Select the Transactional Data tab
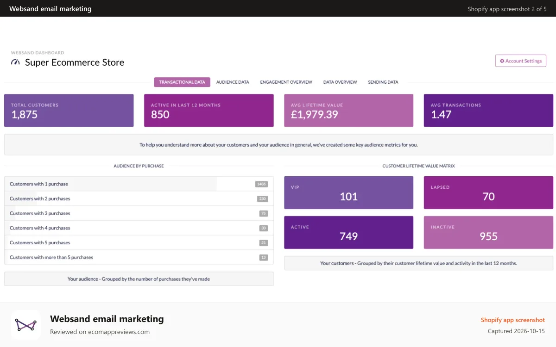This screenshot has width=556, height=347. [182, 82]
